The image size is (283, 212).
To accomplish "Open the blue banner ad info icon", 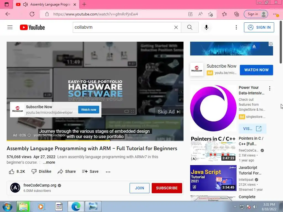I will click(x=271, y=44).
